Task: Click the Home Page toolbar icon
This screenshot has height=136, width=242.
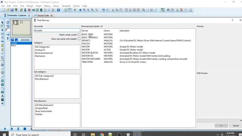Action: point(21,10)
